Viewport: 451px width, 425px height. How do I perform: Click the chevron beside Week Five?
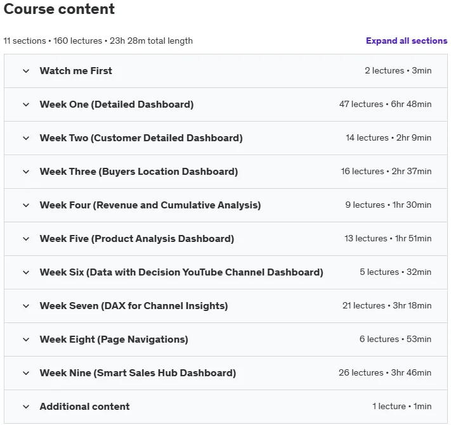pos(26,239)
